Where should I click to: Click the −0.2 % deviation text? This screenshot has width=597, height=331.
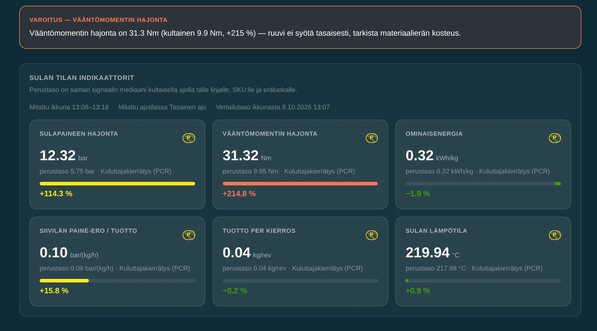235,291
